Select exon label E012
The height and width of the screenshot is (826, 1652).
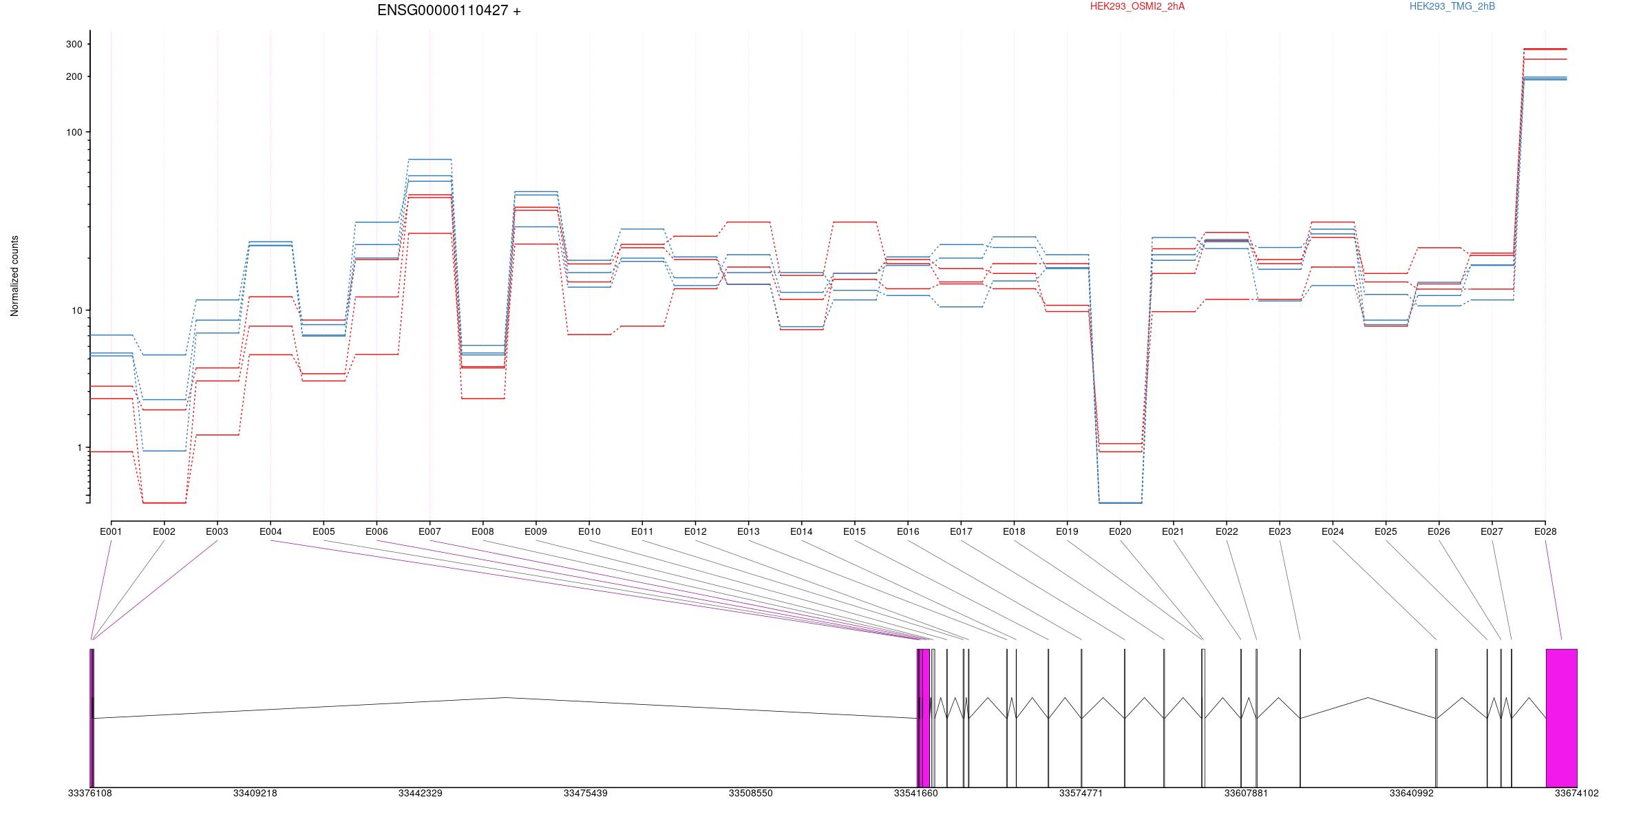[695, 531]
